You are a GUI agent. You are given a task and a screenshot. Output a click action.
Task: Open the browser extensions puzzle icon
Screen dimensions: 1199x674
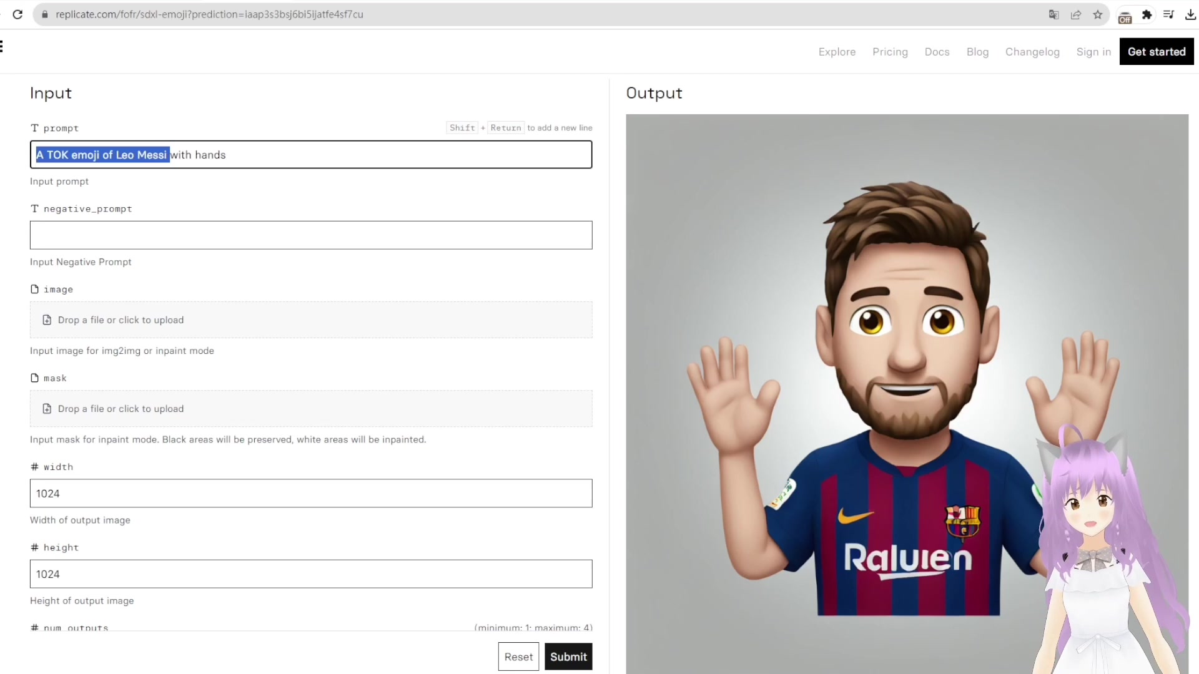click(1147, 14)
